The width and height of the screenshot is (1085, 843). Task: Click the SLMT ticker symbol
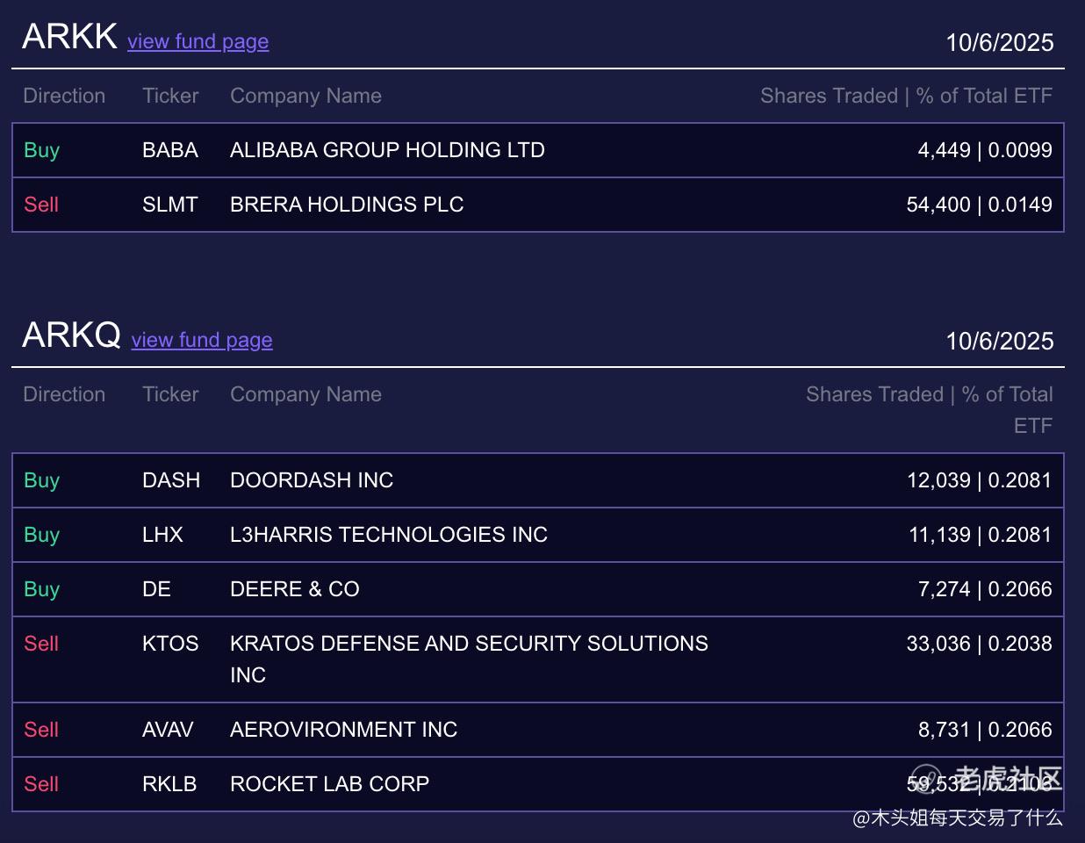(x=169, y=205)
